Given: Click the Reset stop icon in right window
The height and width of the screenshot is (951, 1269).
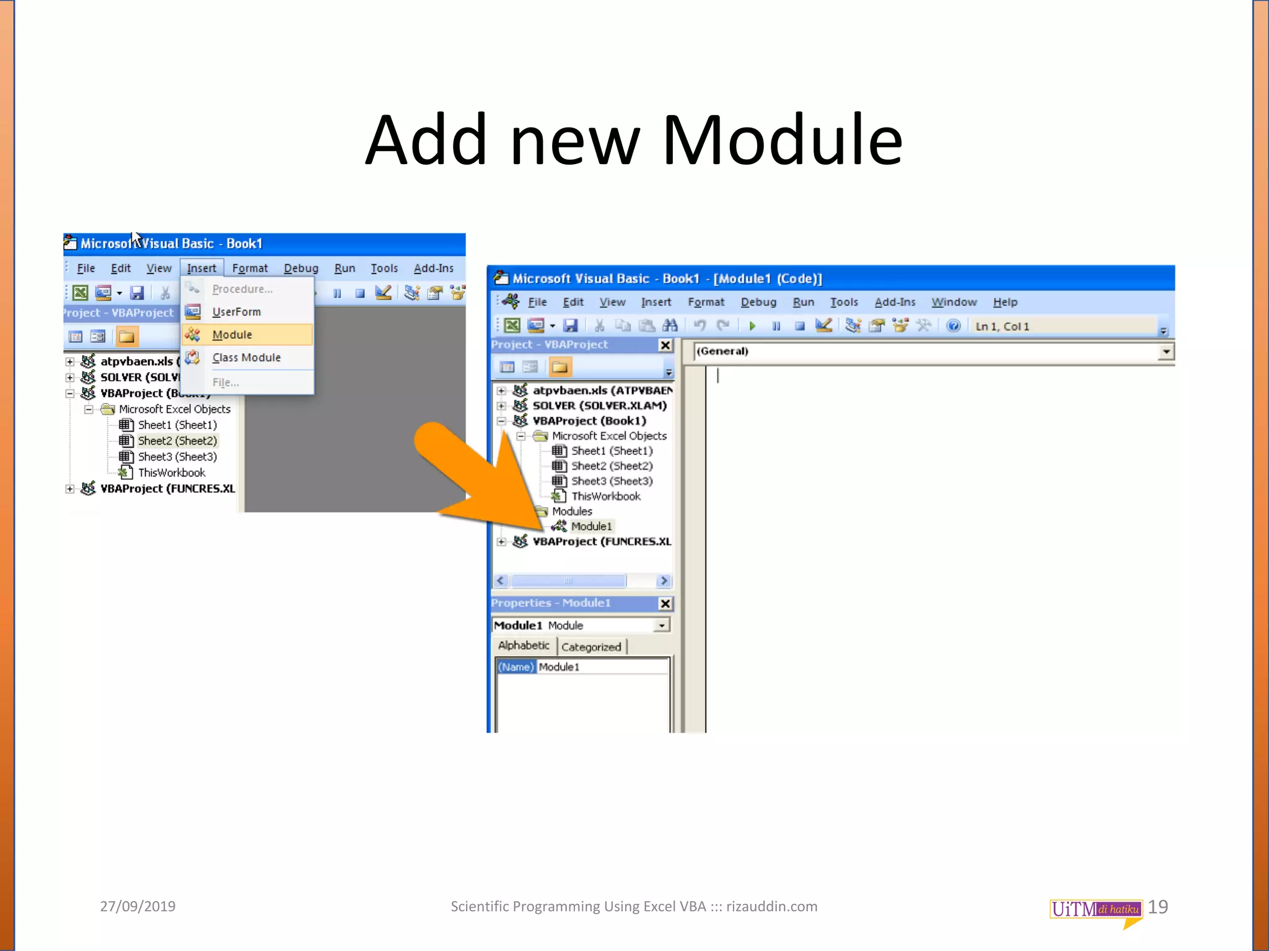Looking at the screenshot, I should [x=800, y=326].
